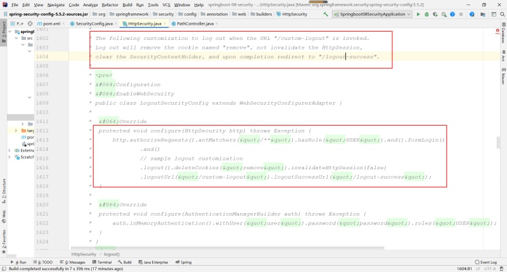Click the HttpSecurity breadcrumb below editor
507x272 pixels.
[x=84, y=254]
